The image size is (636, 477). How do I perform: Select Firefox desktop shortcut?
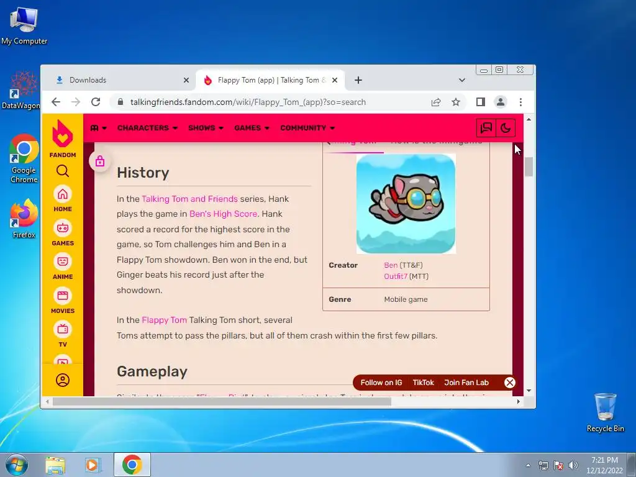coord(24,219)
